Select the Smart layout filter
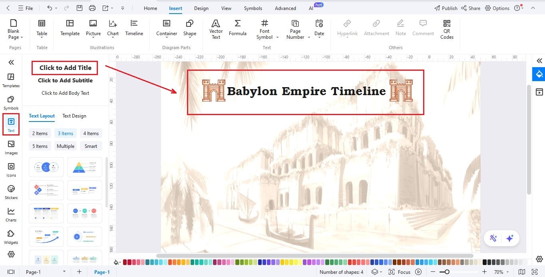Screen dimensions: 545x277 pyautogui.click(x=91, y=146)
